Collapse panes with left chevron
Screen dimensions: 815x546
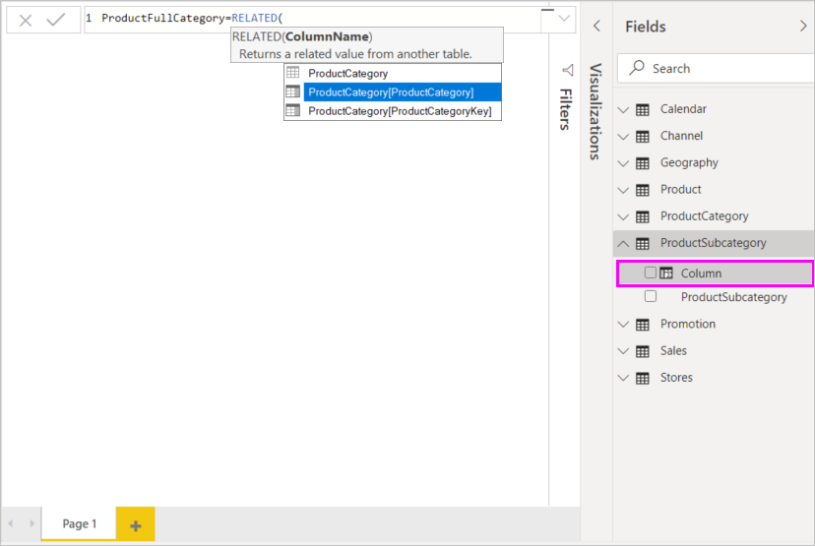tap(596, 26)
